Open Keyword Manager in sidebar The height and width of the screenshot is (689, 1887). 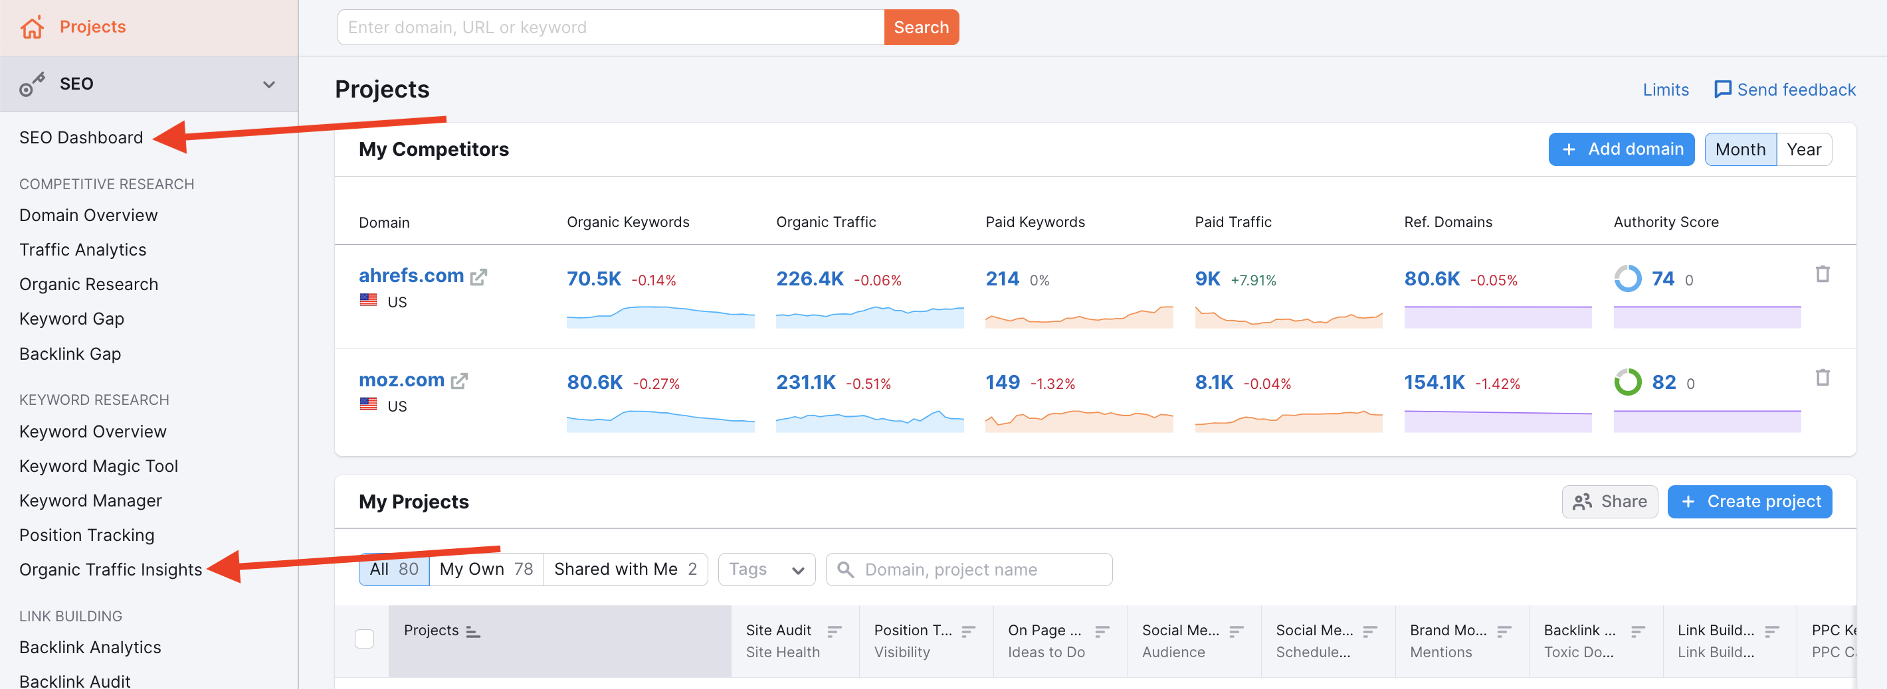coord(91,501)
